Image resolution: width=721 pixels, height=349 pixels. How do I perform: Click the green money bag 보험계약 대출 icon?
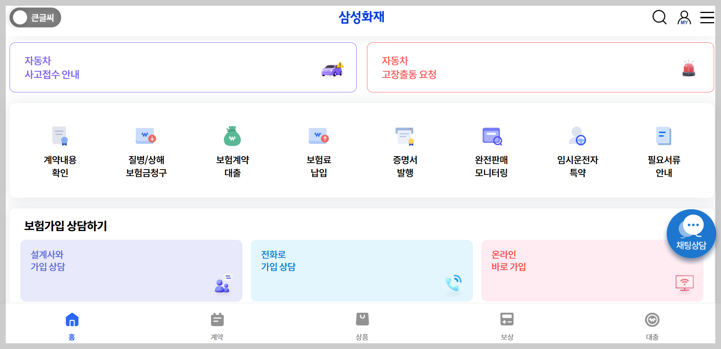(232, 136)
